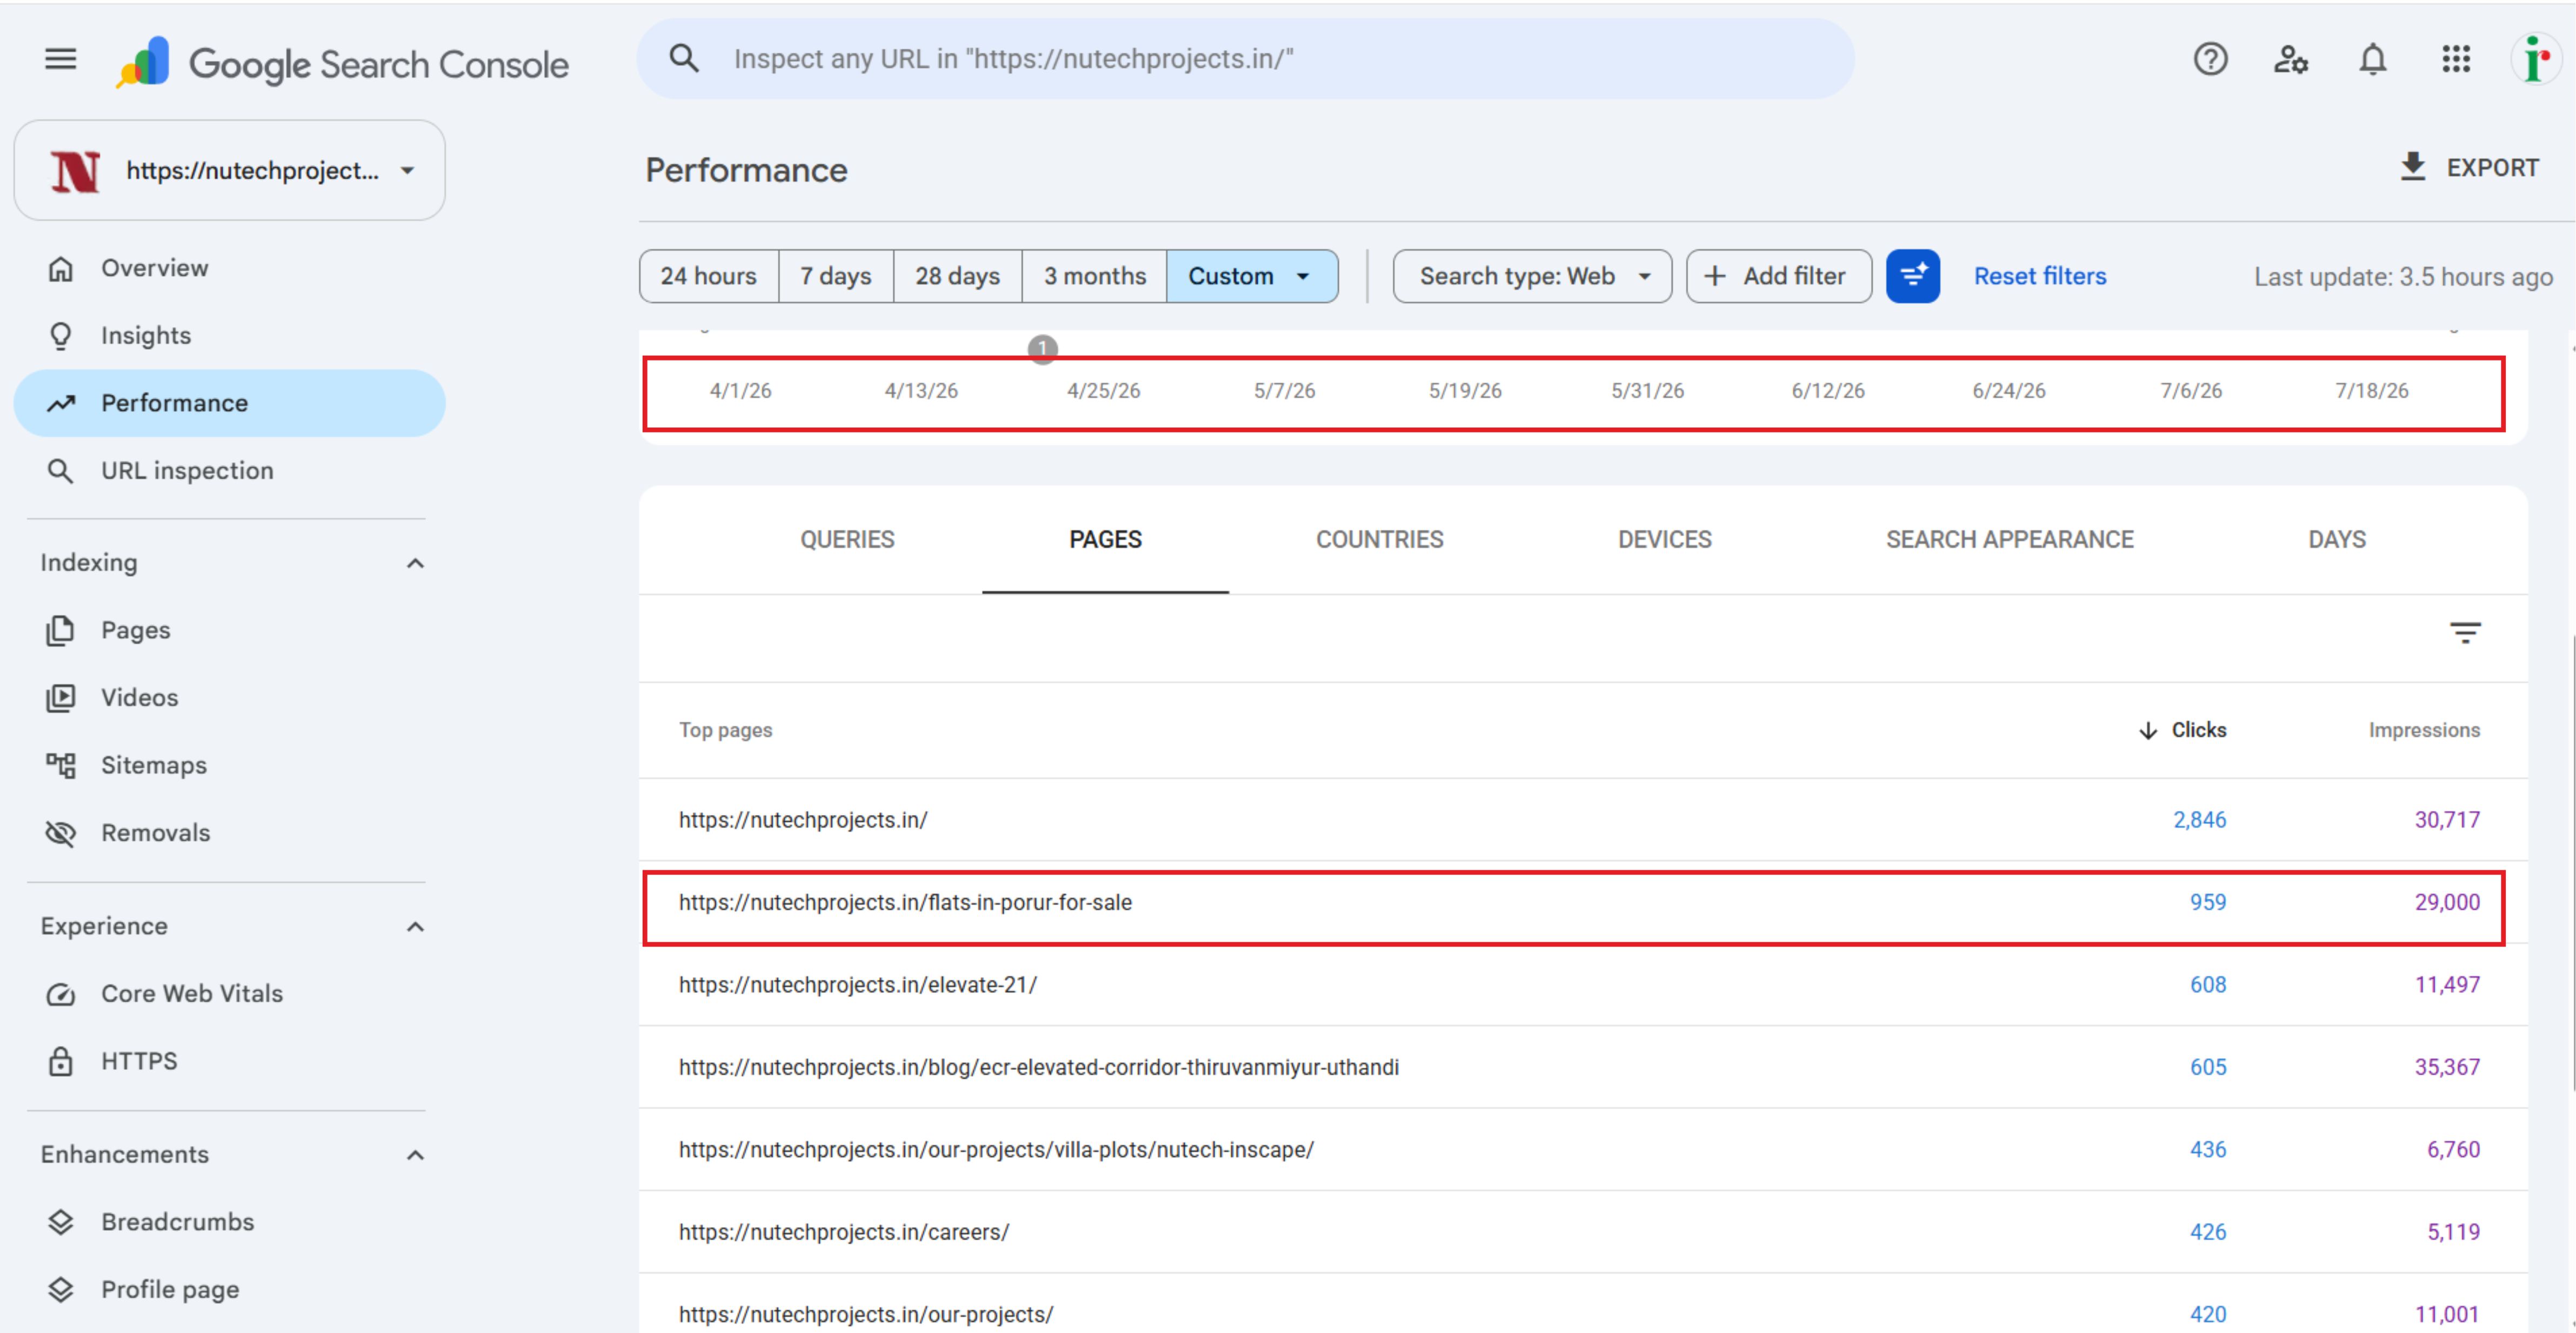Click the Sitemaps sidebar icon
The height and width of the screenshot is (1333, 2576).
point(61,765)
